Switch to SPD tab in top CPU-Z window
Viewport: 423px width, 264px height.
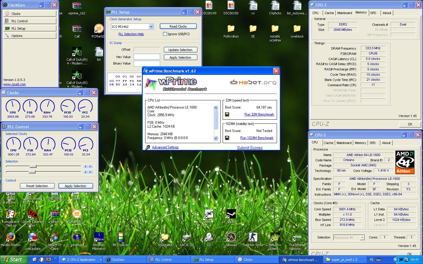(x=373, y=13)
